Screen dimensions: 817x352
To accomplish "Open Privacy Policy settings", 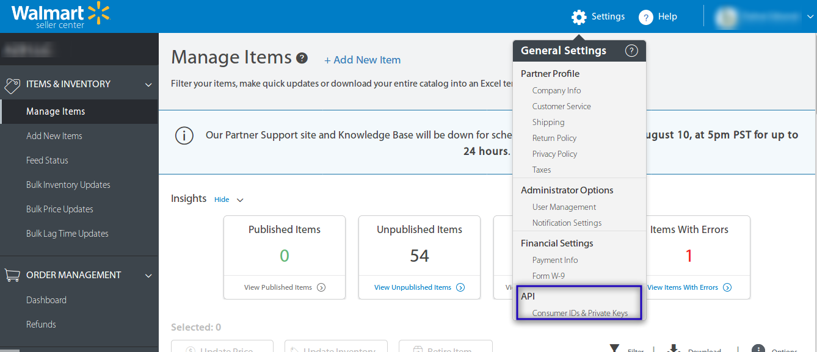I will tap(554, 154).
